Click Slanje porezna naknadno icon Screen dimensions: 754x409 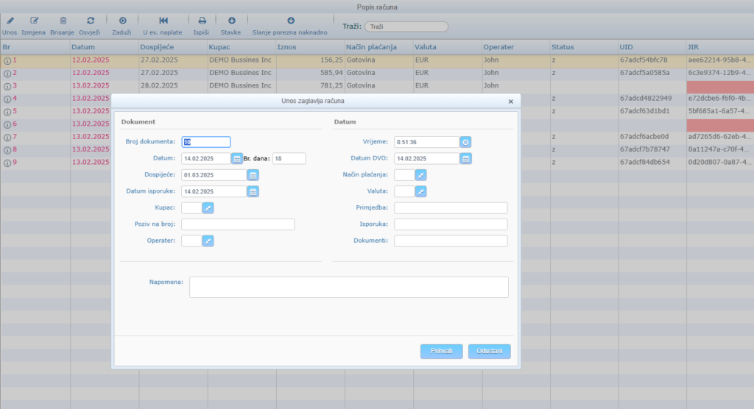point(290,21)
